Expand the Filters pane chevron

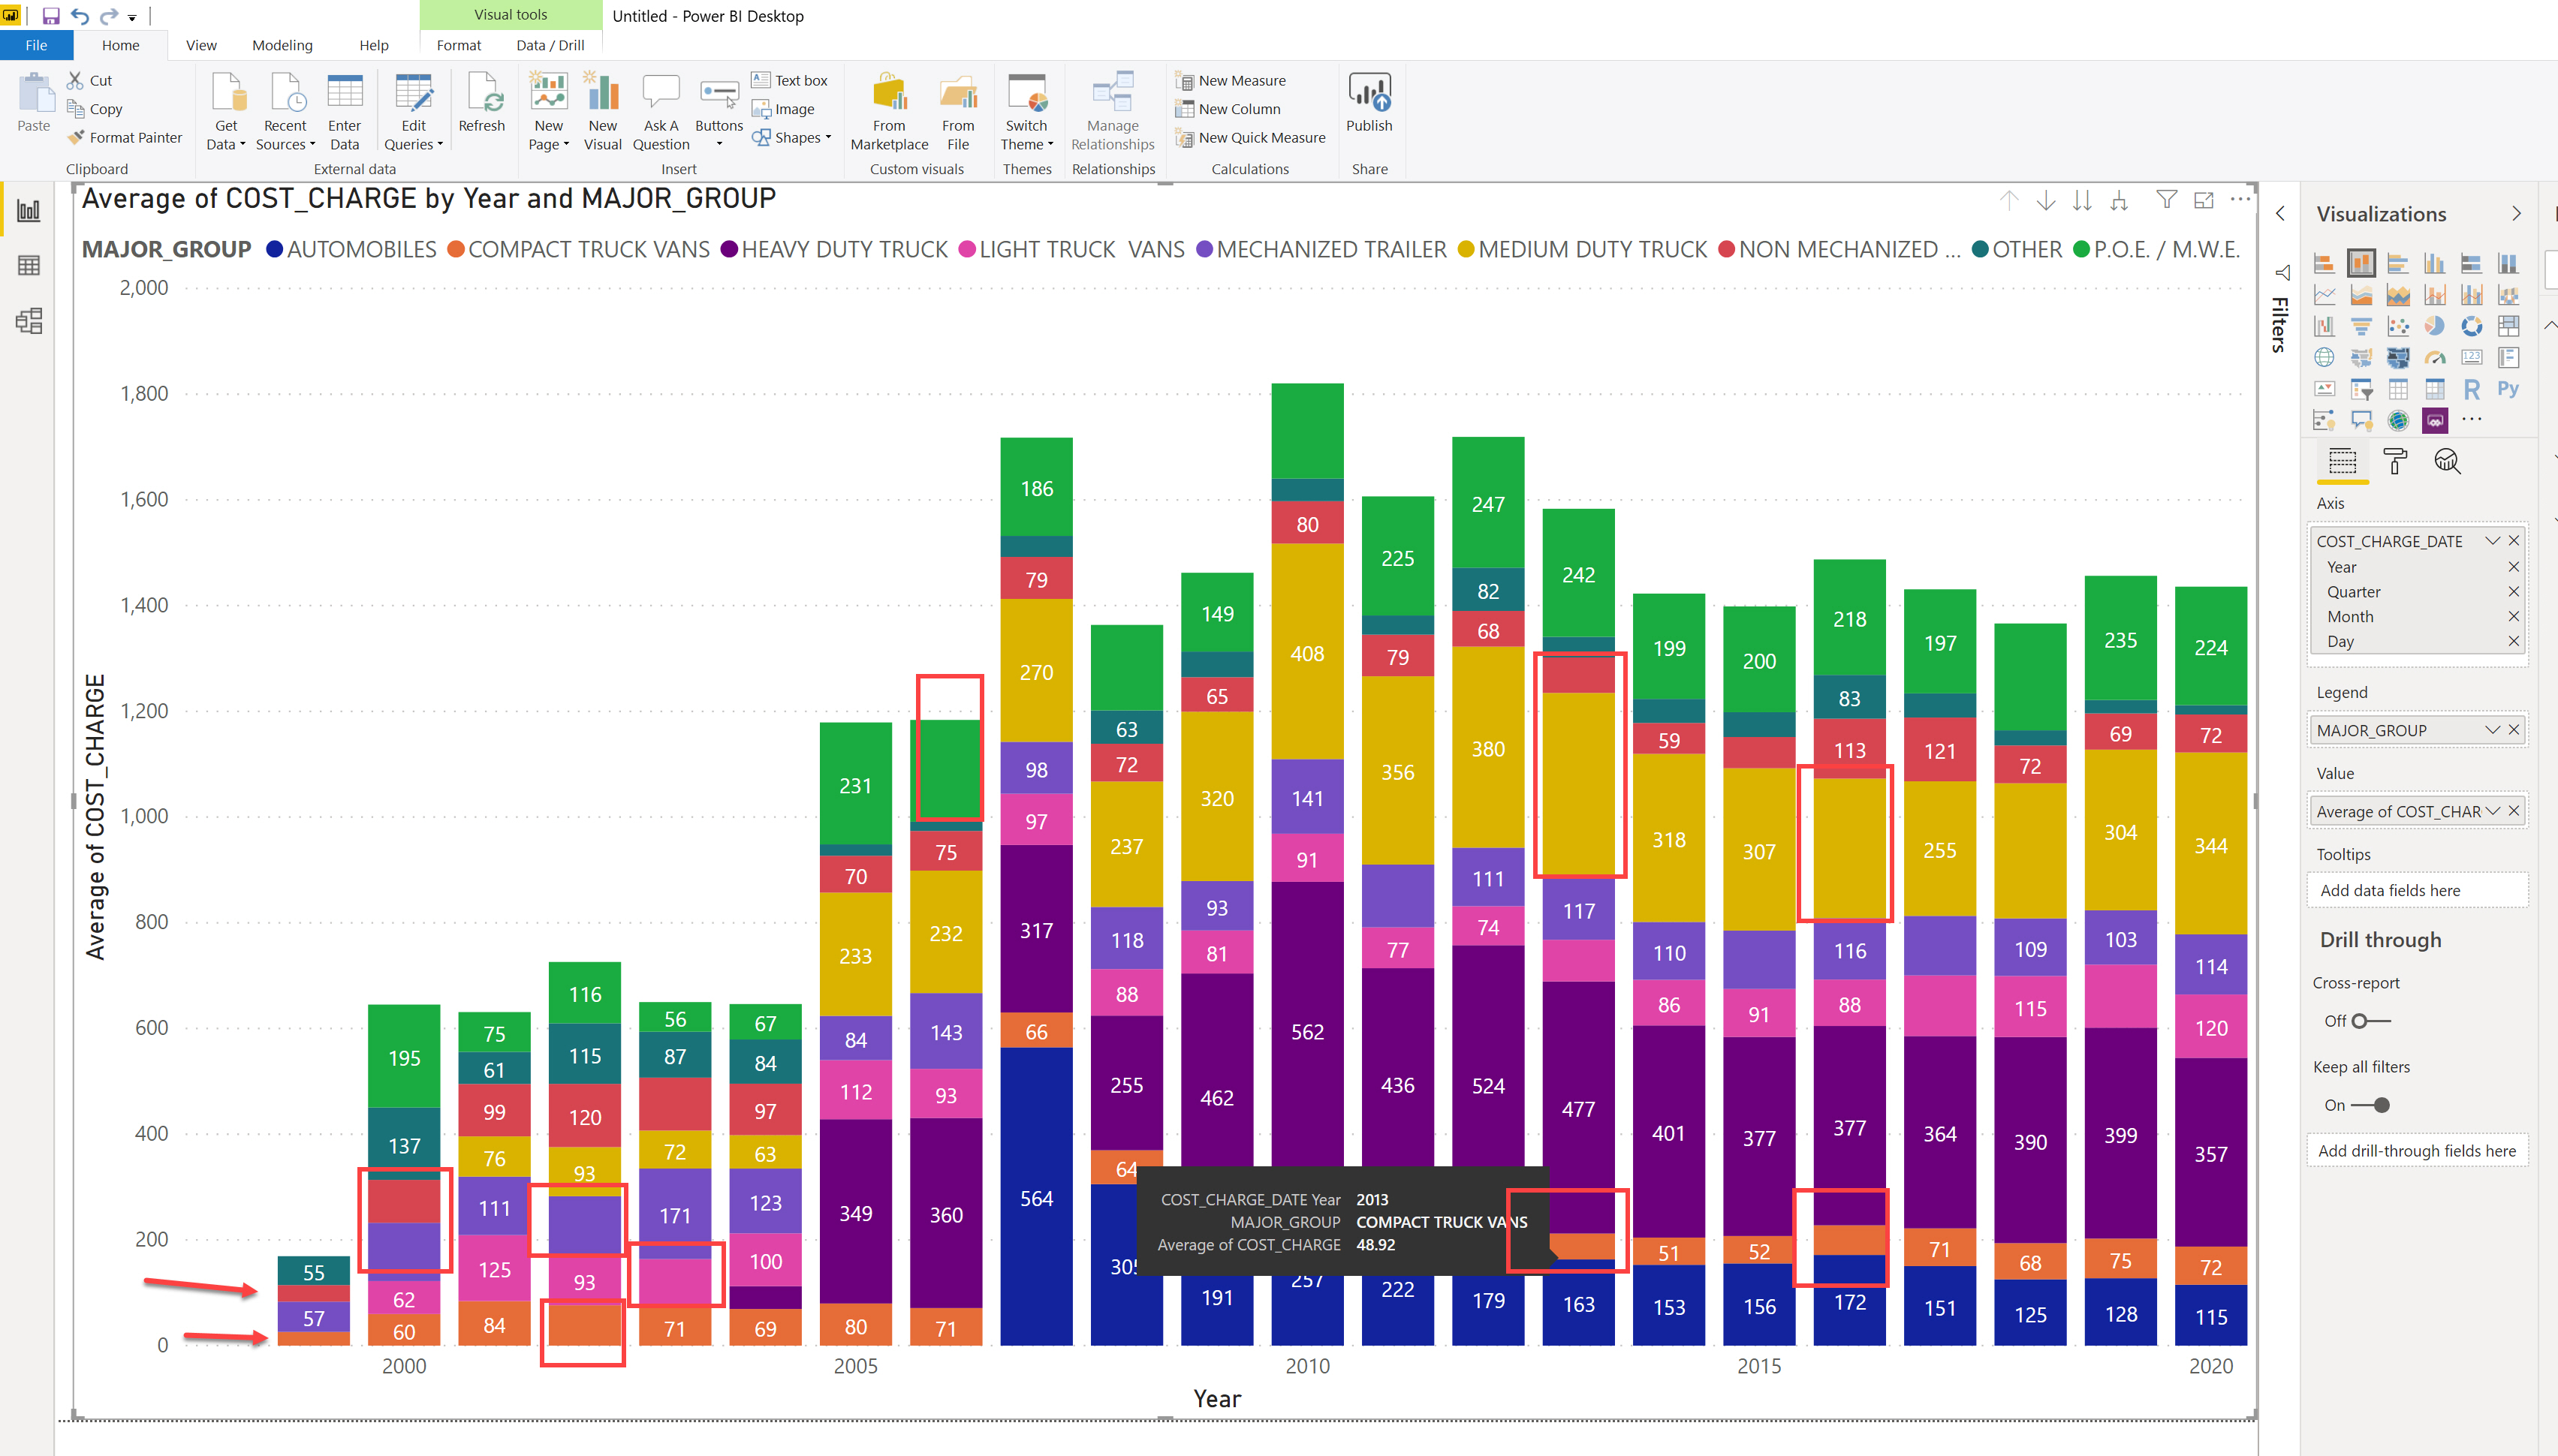click(x=2280, y=214)
